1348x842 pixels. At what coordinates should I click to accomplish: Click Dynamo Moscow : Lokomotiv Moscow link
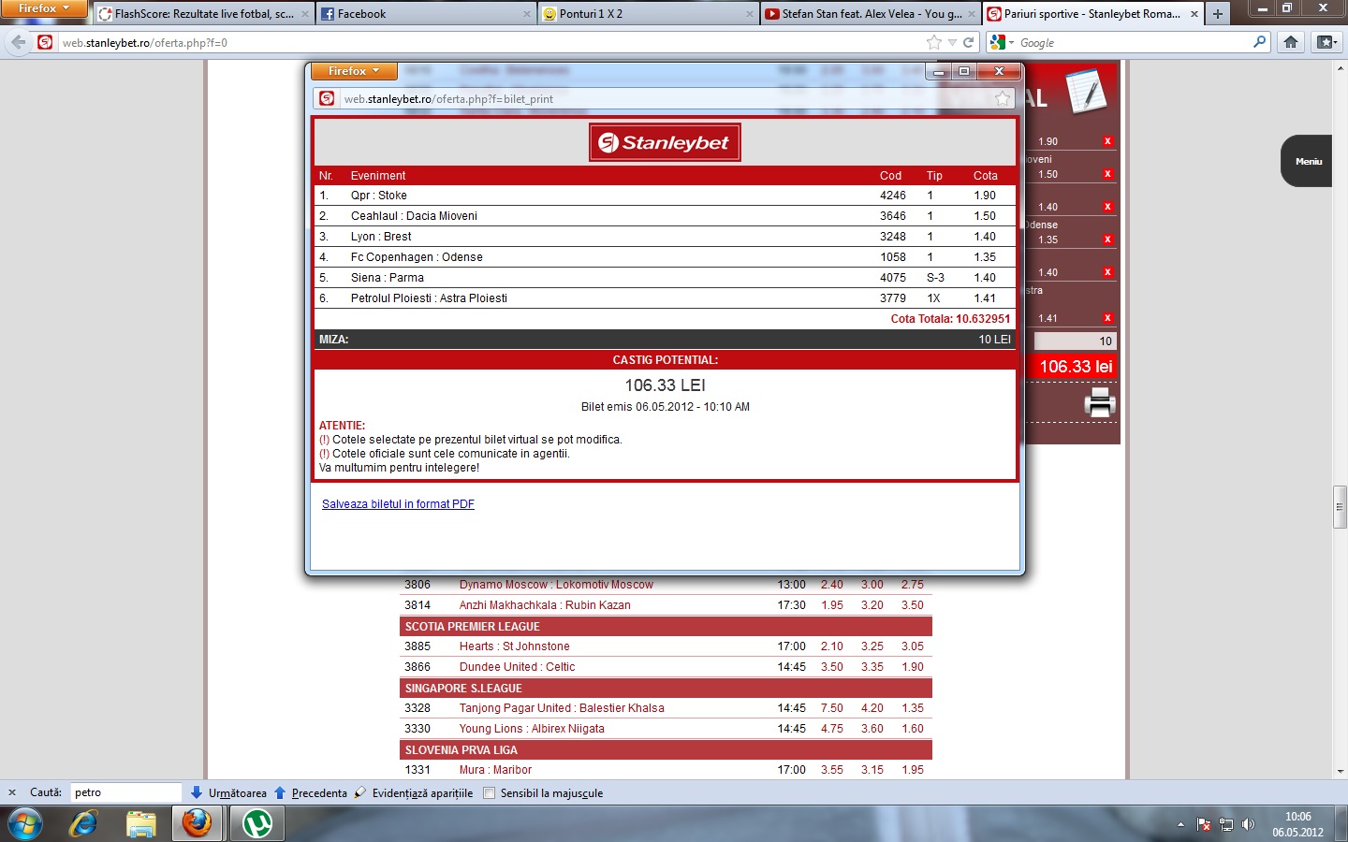pos(556,585)
